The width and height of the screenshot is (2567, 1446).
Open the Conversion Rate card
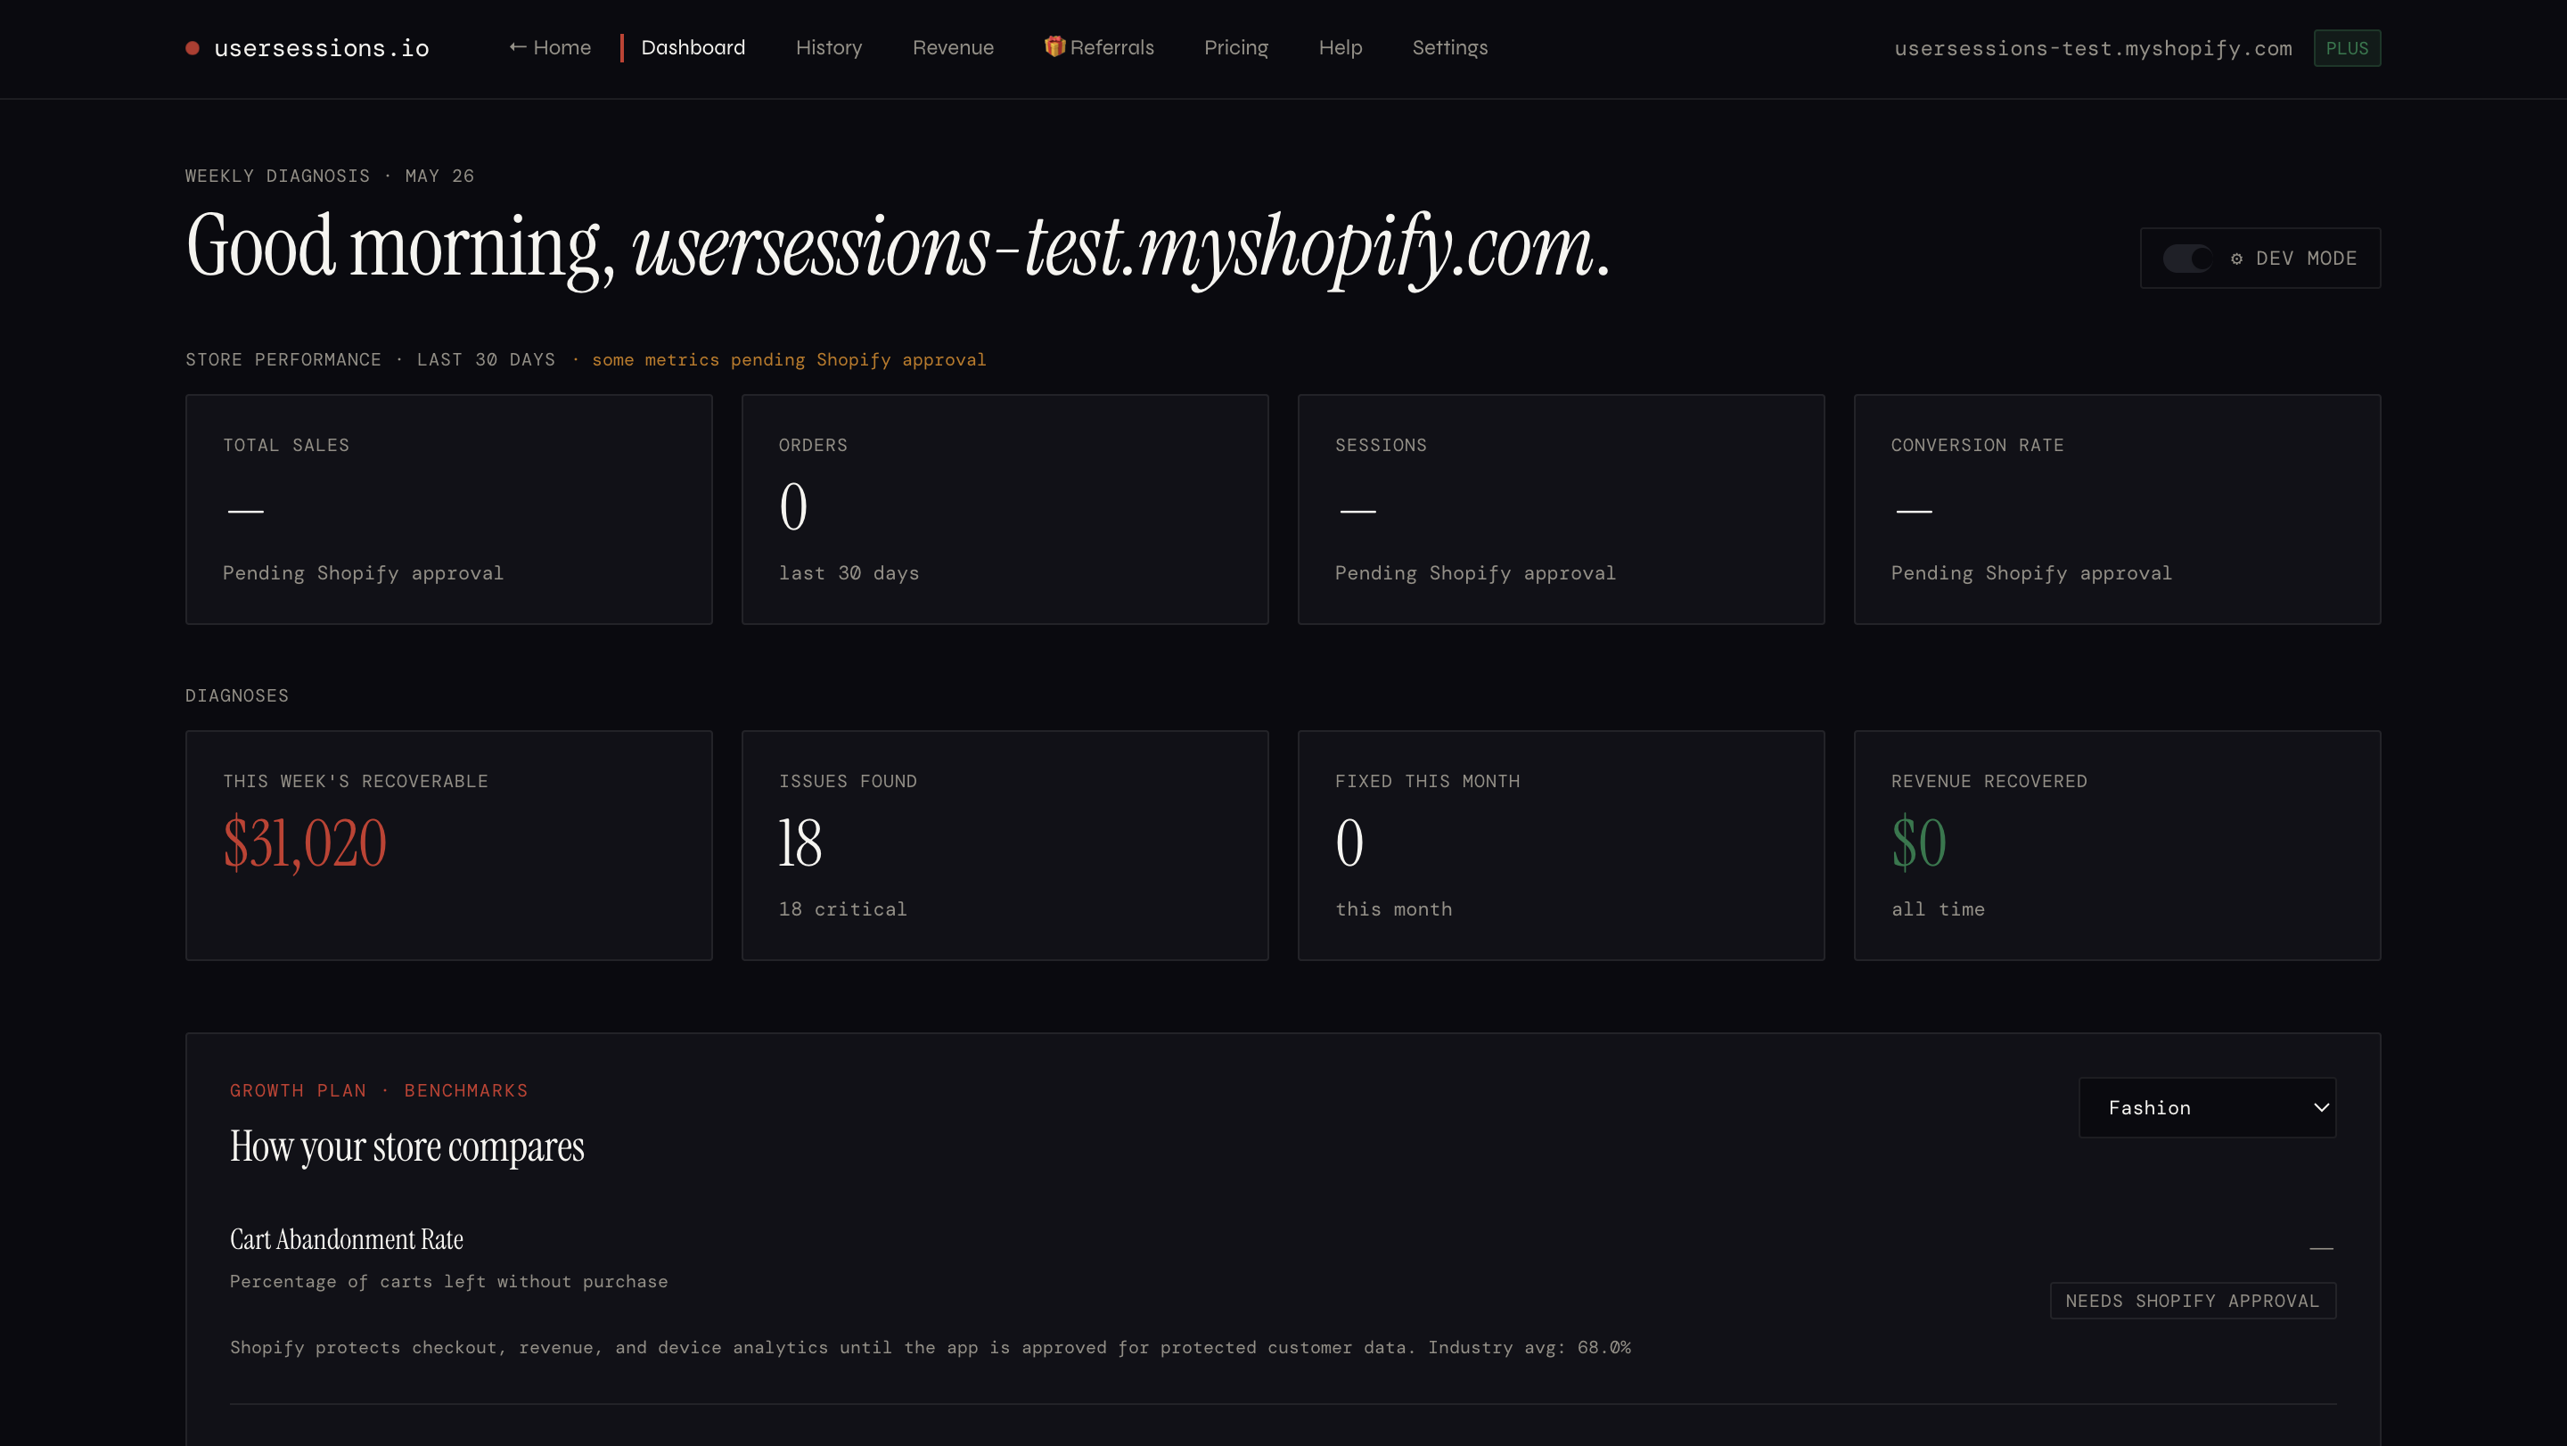(x=2117, y=509)
